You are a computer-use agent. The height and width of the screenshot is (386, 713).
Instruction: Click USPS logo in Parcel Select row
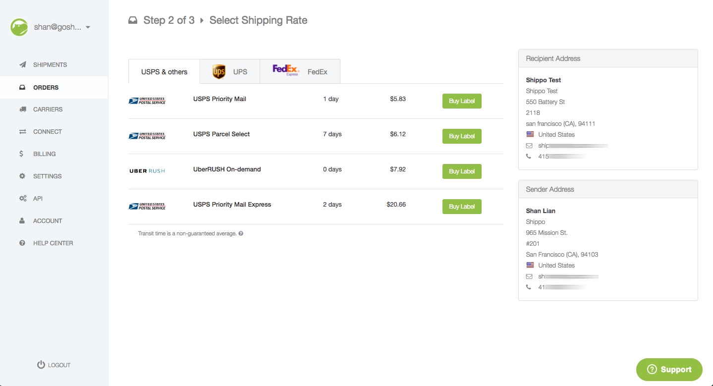(x=147, y=136)
